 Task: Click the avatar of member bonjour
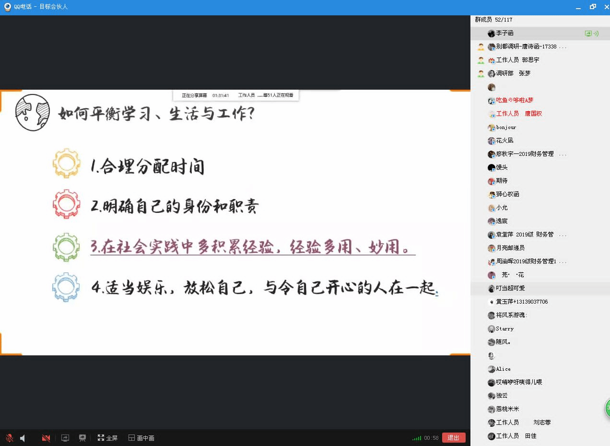tap(491, 128)
